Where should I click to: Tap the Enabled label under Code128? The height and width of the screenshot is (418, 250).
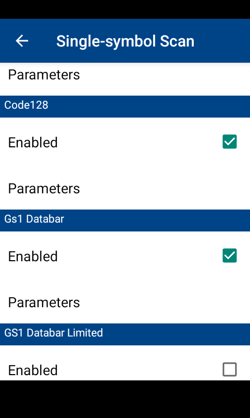point(33,142)
